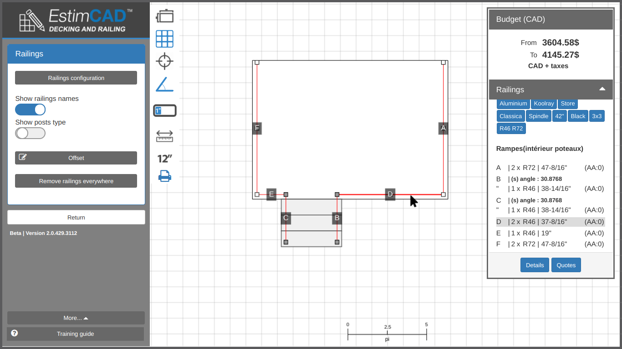Click the 12-inch spacing icon
This screenshot has width=622, height=349.
coord(165,159)
